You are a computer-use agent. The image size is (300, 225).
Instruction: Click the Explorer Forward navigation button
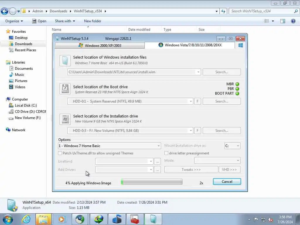click(x=13, y=11)
